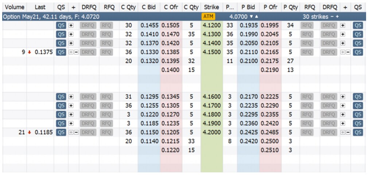Click down arrow next to 4.0700
Screen dimensions: 369x176
coord(251,17)
